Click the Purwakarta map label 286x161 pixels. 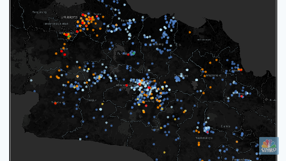click(123, 54)
